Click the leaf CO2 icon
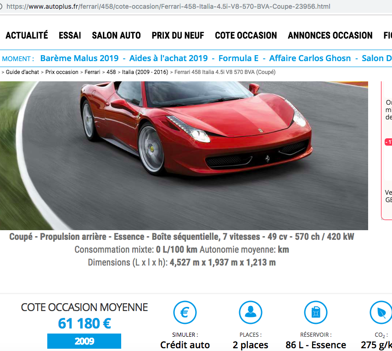 [381, 312]
